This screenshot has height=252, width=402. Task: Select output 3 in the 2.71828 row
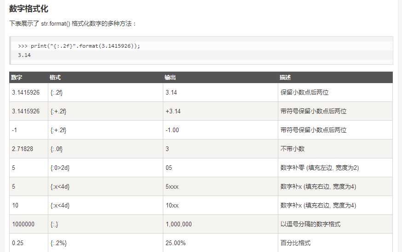pos(167,149)
